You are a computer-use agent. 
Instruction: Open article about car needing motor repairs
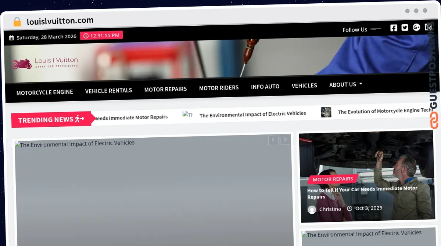pyautogui.click(x=362, y=192)
